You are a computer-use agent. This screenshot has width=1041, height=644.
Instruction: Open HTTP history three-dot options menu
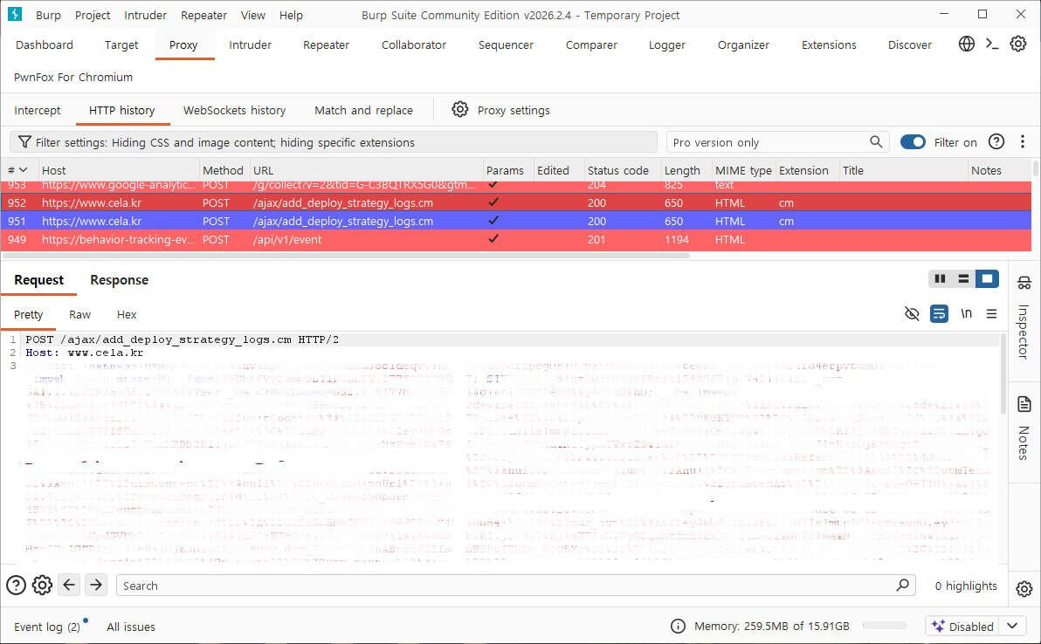point(1023,142)
